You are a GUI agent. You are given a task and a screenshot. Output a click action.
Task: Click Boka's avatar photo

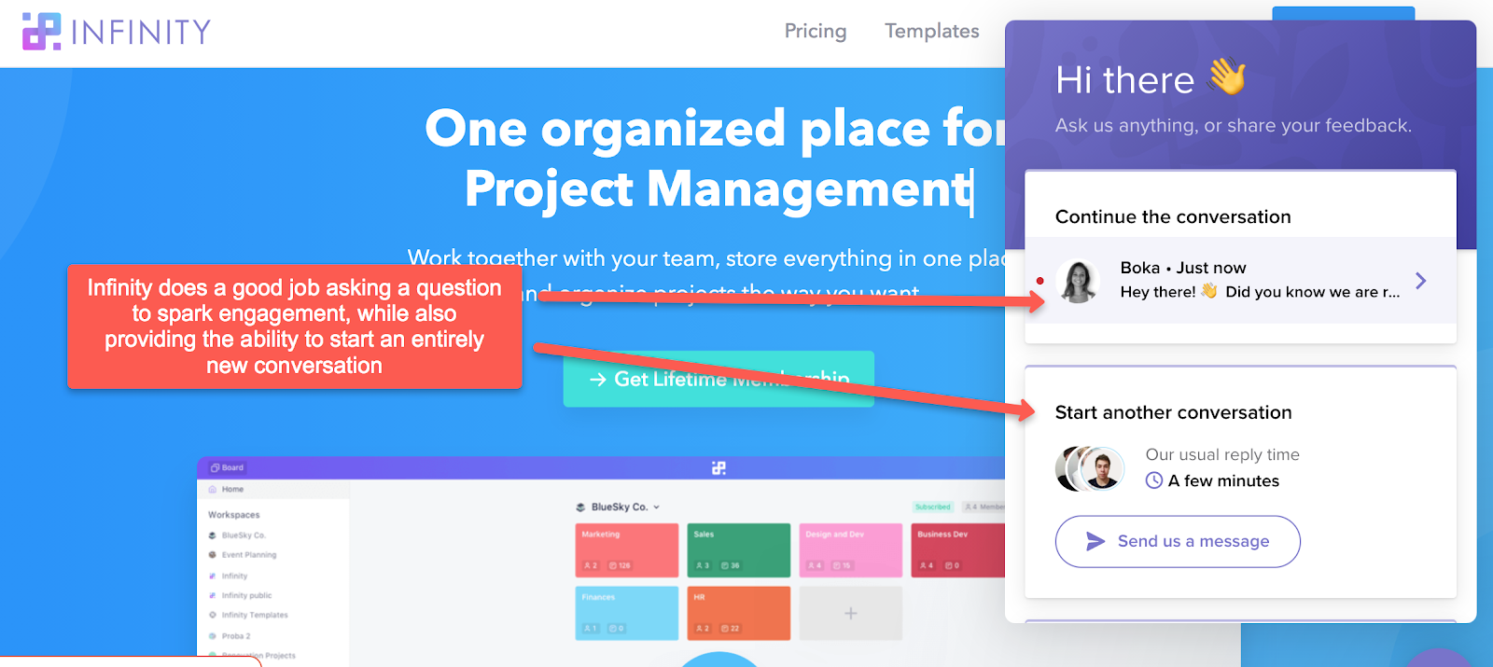tap(1078, 281)
